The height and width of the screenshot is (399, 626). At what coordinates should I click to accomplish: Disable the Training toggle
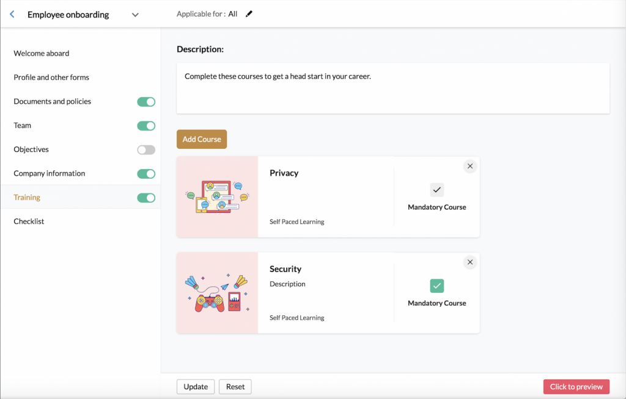pyautogui.click(x=146, y=198)
